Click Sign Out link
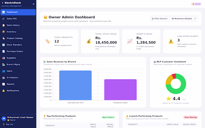Screen dimensions: 205x128 click(10, 124)
